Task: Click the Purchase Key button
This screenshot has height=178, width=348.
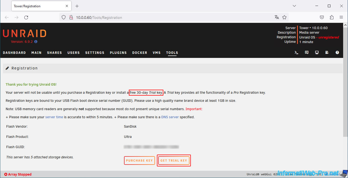Action: coord(139,160)
